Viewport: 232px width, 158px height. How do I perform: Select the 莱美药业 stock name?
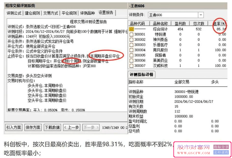160,60
